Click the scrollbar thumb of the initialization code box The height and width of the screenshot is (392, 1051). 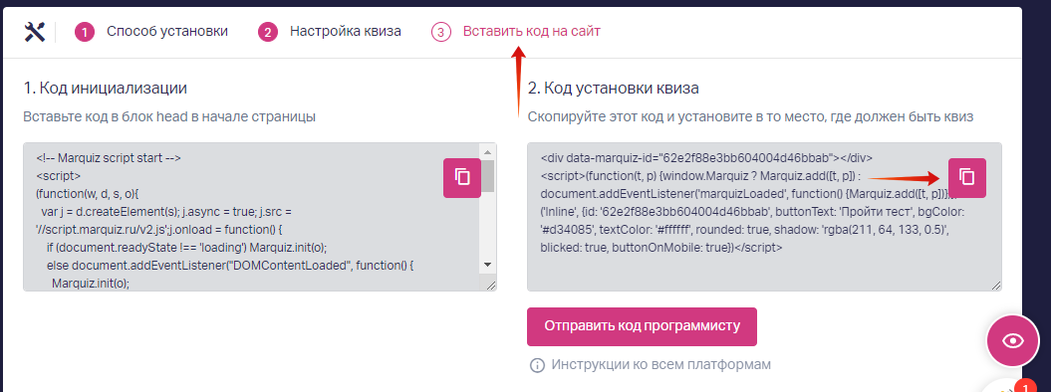click(x=488, y=174)
